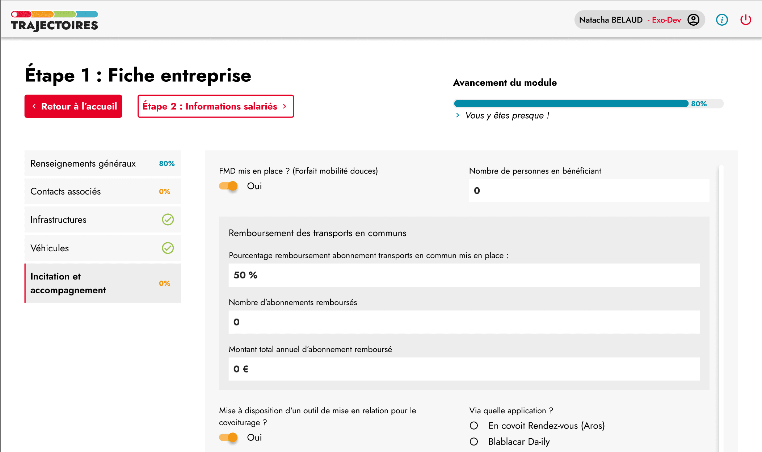Screen dimensions: 762x452
Task: Open Renseignements généraux section
Action: (x=103, y=163)
